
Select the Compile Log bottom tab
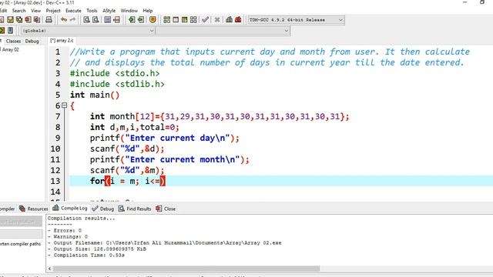coord(70,209)
